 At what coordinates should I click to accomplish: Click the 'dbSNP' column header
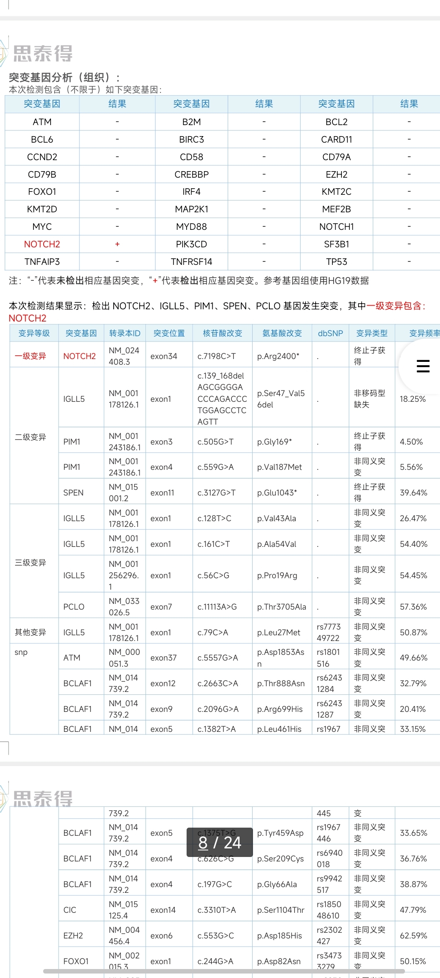coord(330,333)
